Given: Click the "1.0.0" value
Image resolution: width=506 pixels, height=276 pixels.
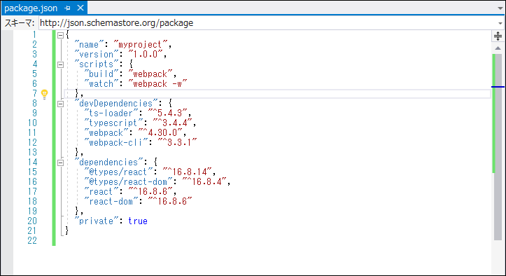Looking at the screenshot, I should coord(145,55).
